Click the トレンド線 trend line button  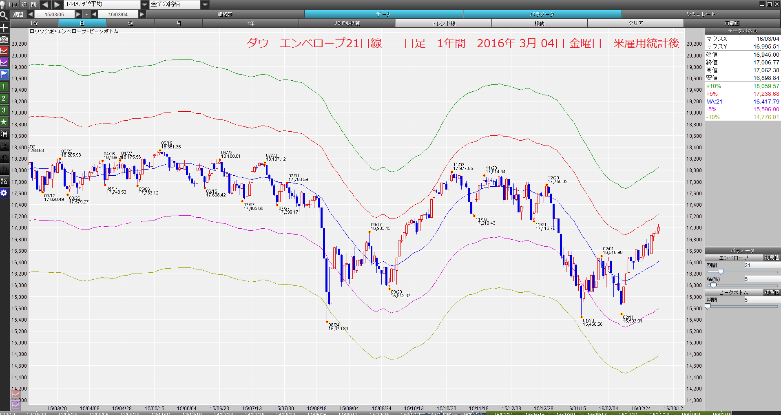coord(443,23)
